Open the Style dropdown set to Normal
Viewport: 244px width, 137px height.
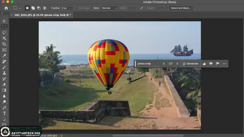(109, 8)
